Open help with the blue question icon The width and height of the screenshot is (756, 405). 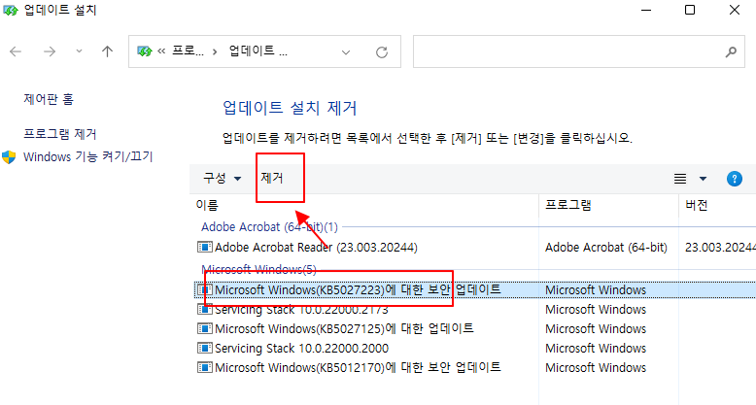point(735,179)
